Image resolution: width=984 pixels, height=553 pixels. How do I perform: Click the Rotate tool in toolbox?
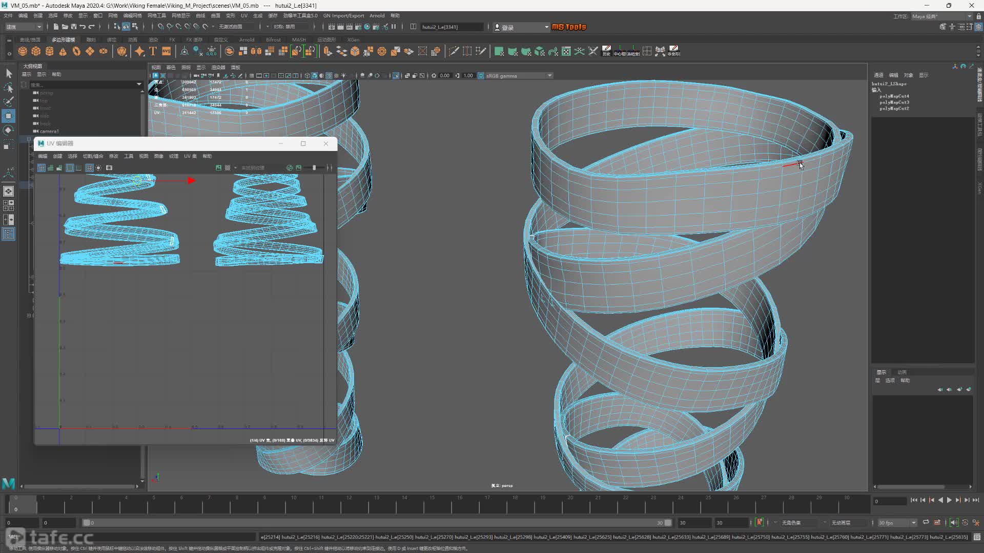(9, 130)
